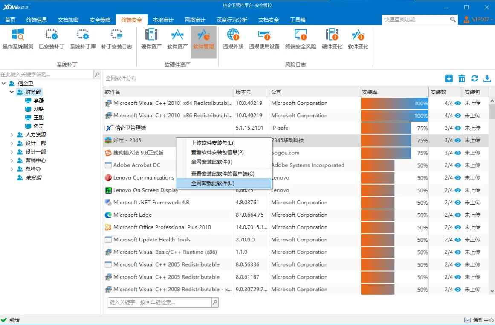Click the eye icon in the Microsoft .NET Framework 4.8 row
The image size is (495, 325).
click(458, 203)
